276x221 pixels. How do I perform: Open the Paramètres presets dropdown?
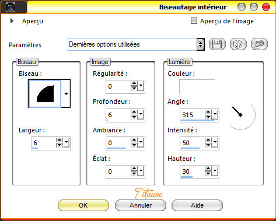(200, 44)
